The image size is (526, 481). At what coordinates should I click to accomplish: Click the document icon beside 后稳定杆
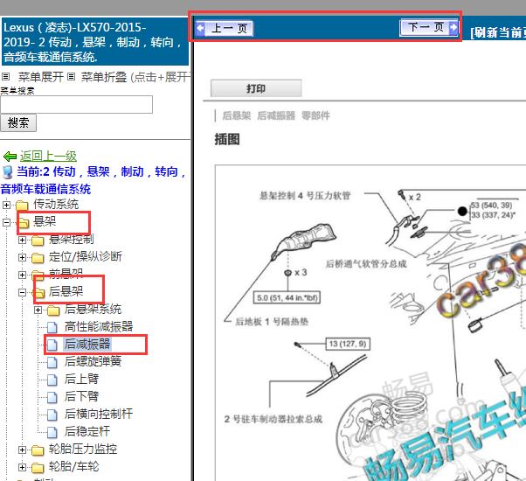tap(52, 432)
